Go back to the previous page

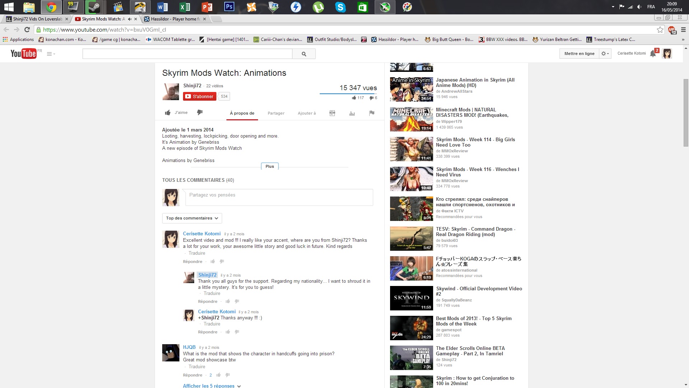coord(6,30)
